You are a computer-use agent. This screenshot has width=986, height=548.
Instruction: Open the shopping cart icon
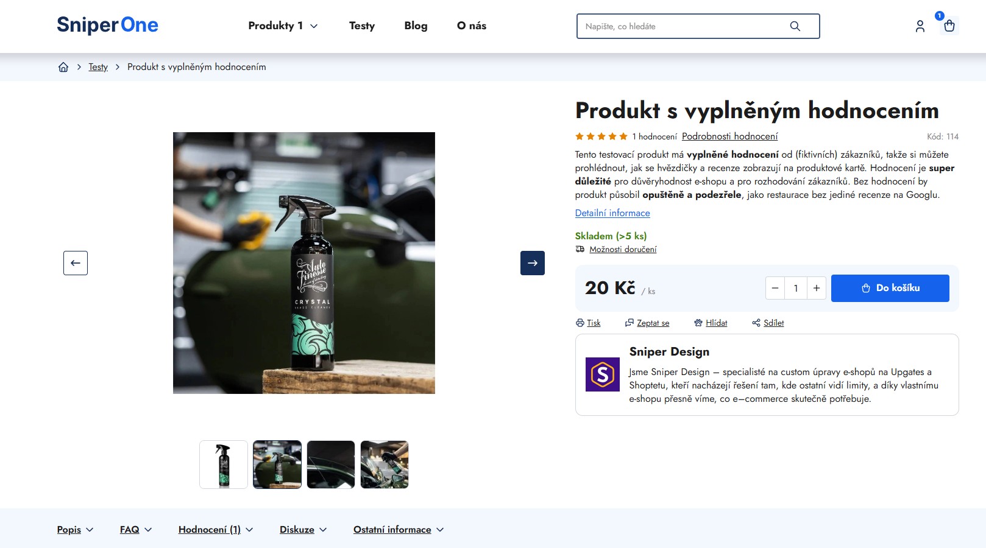click(x=949, y=26)
